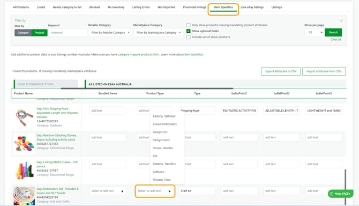Click the small icon at filter panel corner
Image resolution: width=359 pixels, height=206 pixels.
(341, 20)
